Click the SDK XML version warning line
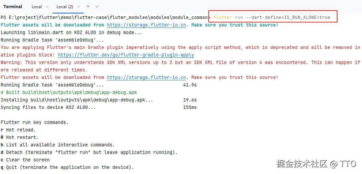The height and width of the screenshot is (174, 362). [x=180, y=63]
